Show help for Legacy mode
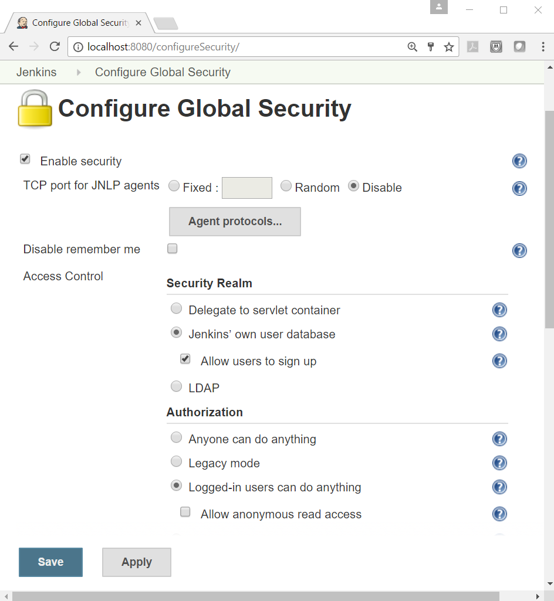This screenshot has height=601, width=554. 499,463
